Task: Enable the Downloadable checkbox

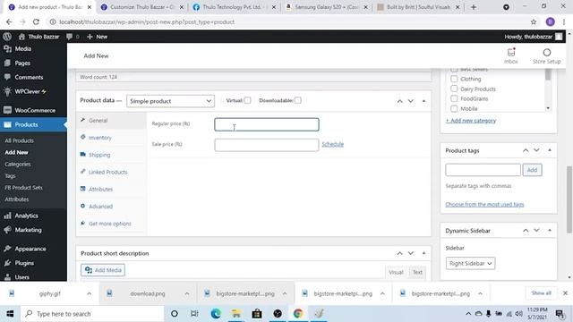Action: (298, 100)
